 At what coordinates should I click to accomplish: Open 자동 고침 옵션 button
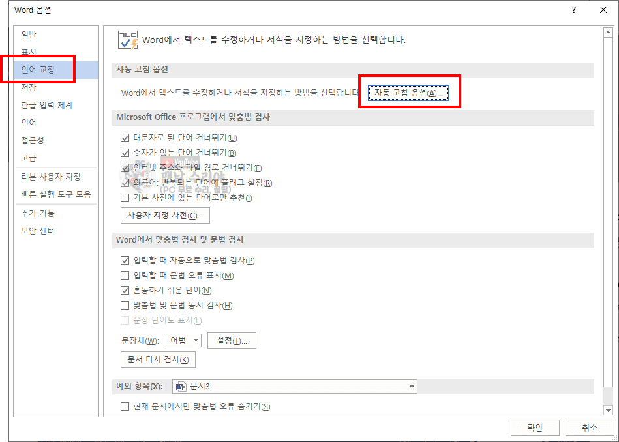408,93
